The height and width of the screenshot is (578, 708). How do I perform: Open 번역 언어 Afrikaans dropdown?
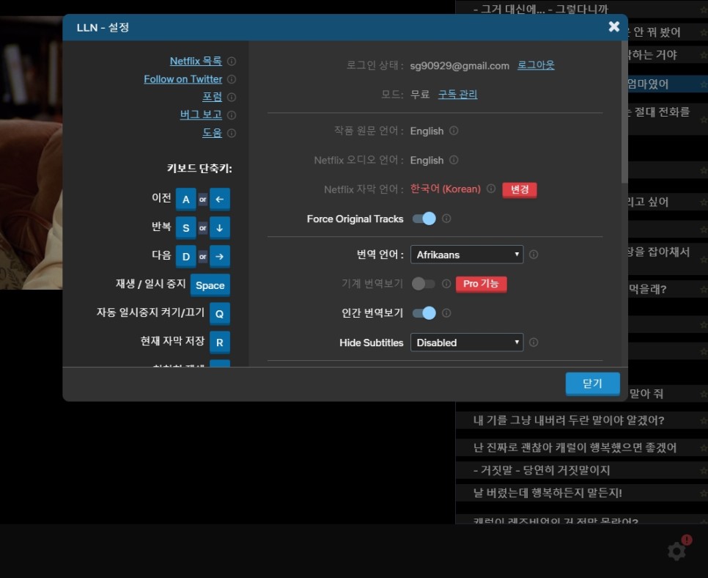click(467, 255)
